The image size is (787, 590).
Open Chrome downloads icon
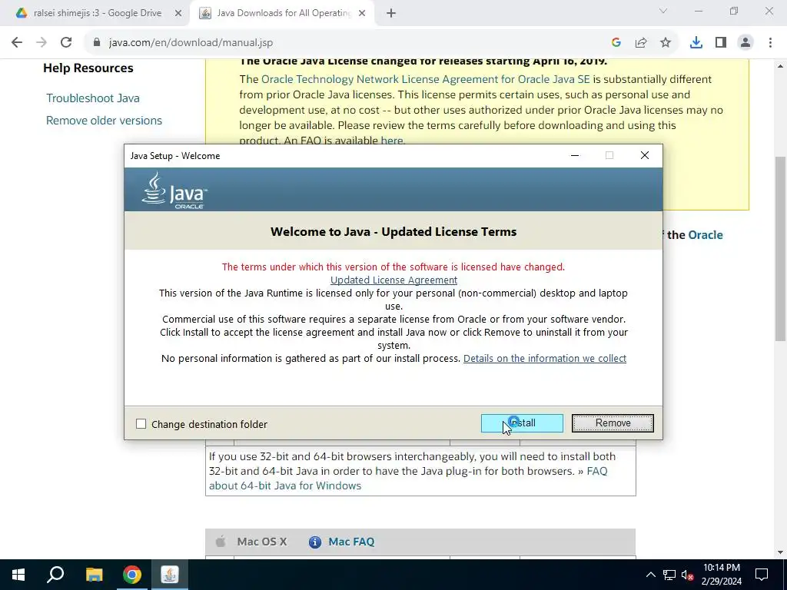pyautogui.click(x=696, y=43)
